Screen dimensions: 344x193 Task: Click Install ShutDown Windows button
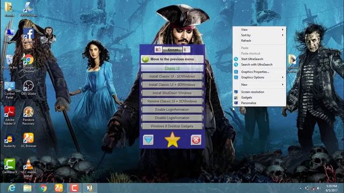point(172,93)
